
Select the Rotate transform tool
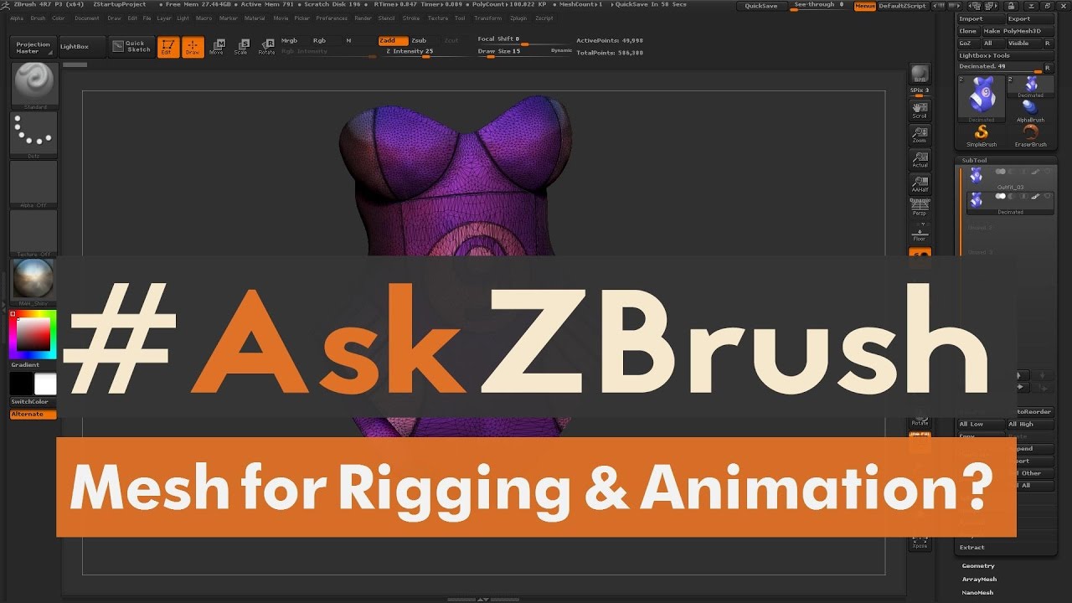coord(266,47)
